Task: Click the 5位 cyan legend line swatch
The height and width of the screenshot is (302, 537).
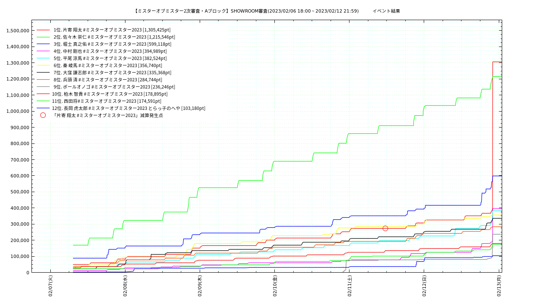Action: pyautogui.click(x=43, y=59)
